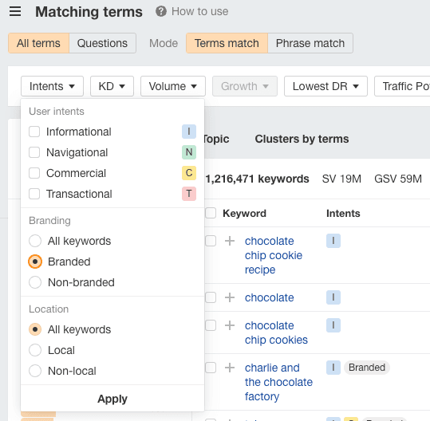Open keyword chocolate chip cookies
This screenshot has height=421, width=430.
(x=276, y=332)
